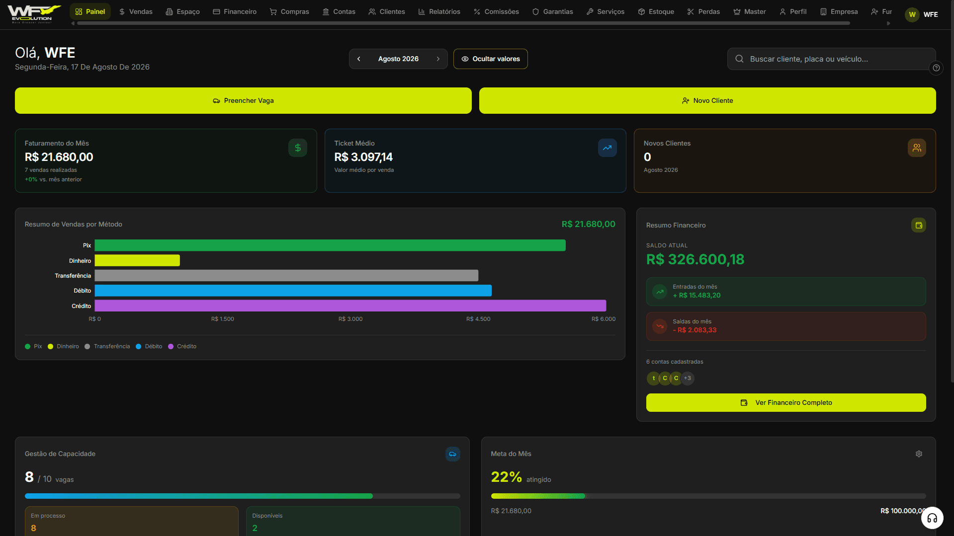Click Gestão de Capacidade car icon
Screen dimensions: 954x536
click(x=452, y=454)
